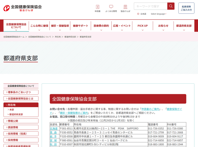Open the 全国健康保険協会について sidebar heading
Viewport: 198px width, 147px height.
[x=21, y=86]
